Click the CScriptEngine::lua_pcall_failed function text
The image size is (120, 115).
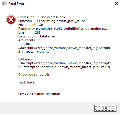tap(62, 21)
